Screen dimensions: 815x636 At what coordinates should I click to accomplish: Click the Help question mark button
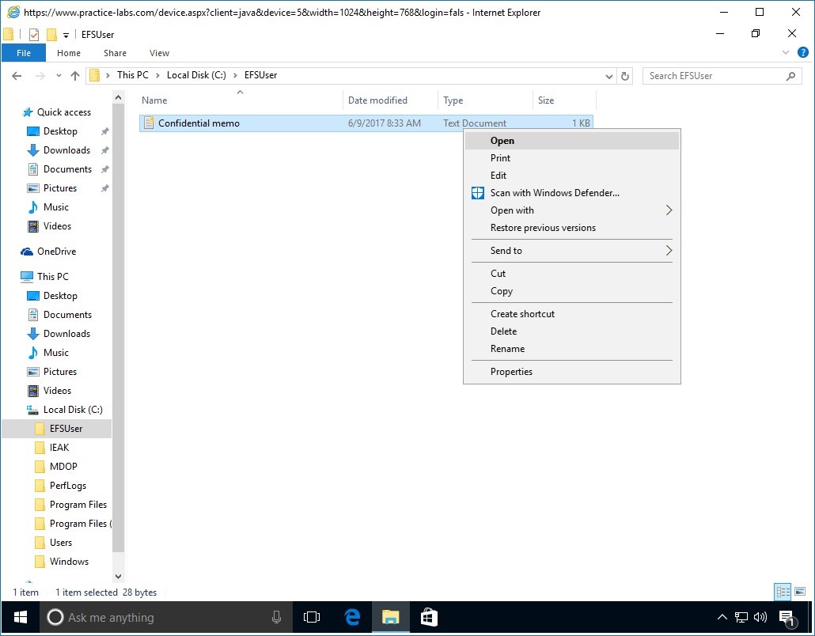[805, 53]
